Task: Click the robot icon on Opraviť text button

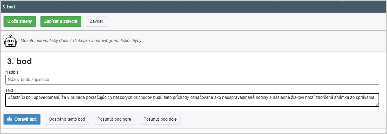Action: pos(9,119)
